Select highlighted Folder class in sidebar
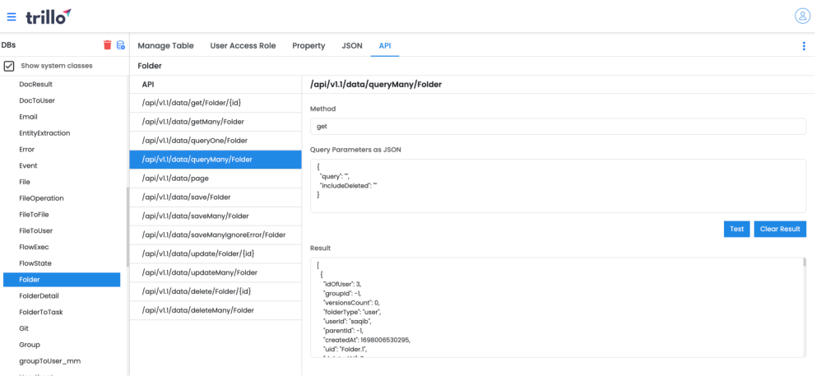Screen dimensions: 816x376 click(x=62, y=280)
